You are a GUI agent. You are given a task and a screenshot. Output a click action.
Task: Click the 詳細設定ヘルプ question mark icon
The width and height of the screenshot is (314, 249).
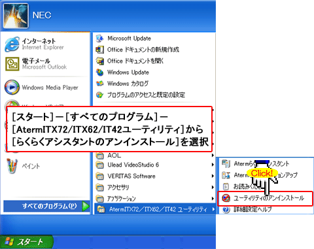[226, 210]
